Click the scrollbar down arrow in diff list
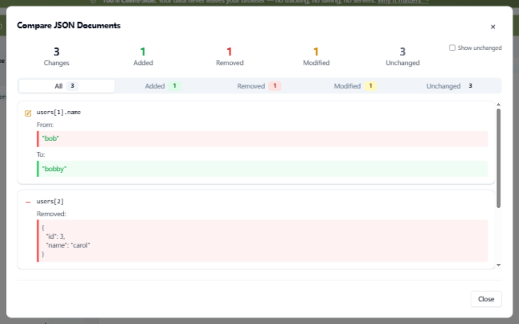The height and width of the screenshot is (324, 519). click(x=498, y=266)
